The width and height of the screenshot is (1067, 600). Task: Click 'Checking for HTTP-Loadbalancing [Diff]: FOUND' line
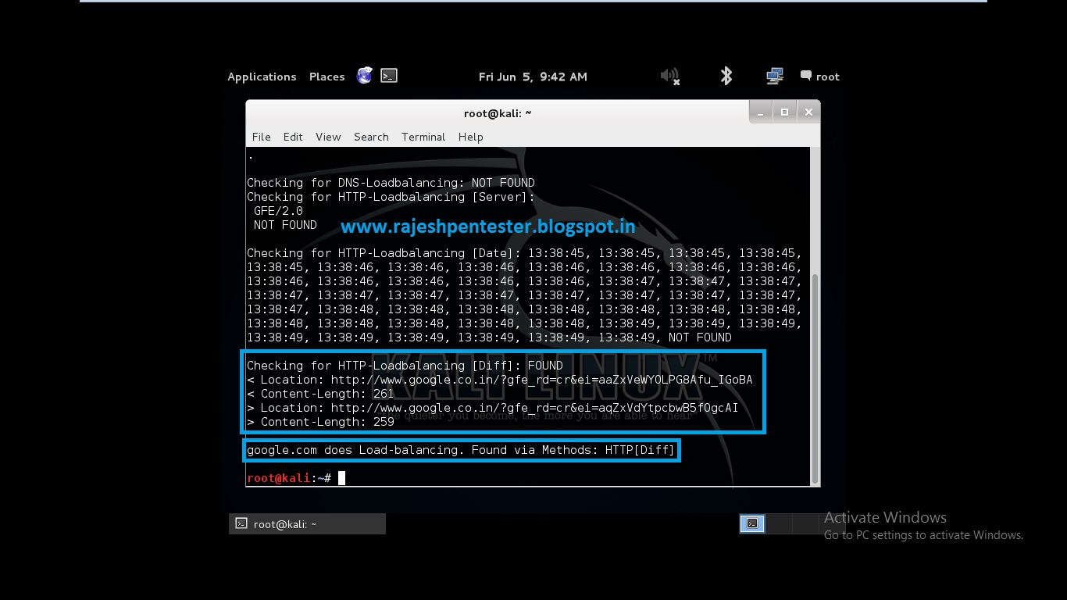pyautogui.click(x=405, y=366)
